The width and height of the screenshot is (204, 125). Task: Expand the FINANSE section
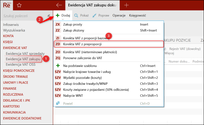[10, 89]
